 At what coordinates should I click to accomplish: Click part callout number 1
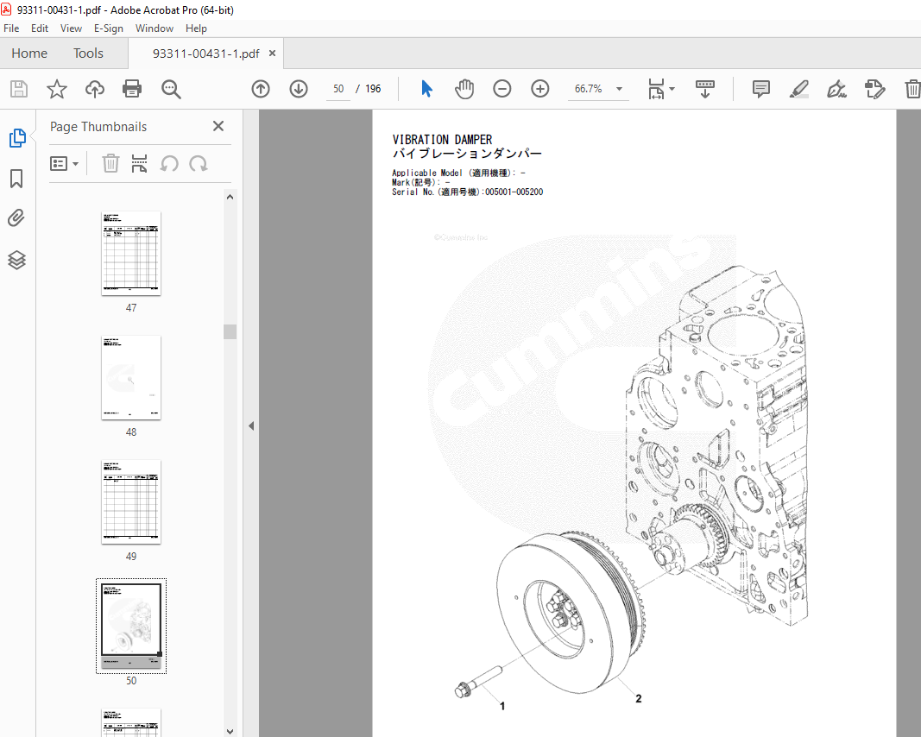502,706
